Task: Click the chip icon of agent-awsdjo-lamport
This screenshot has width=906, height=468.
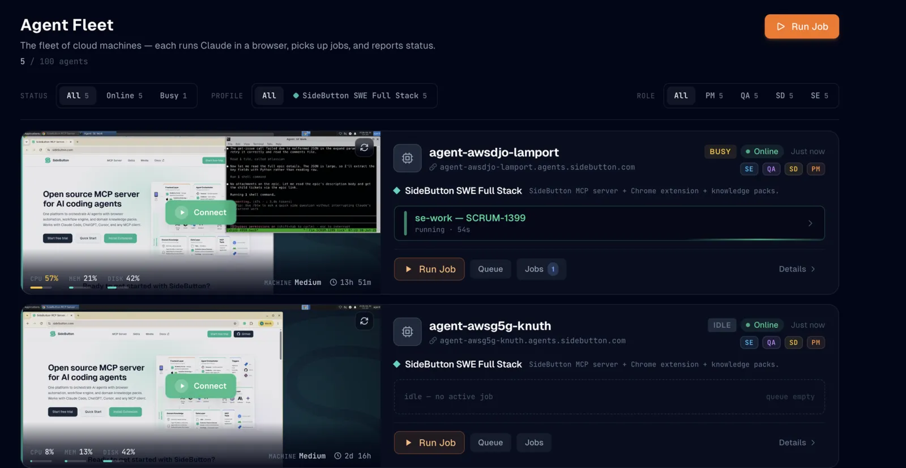Action: 408,158
